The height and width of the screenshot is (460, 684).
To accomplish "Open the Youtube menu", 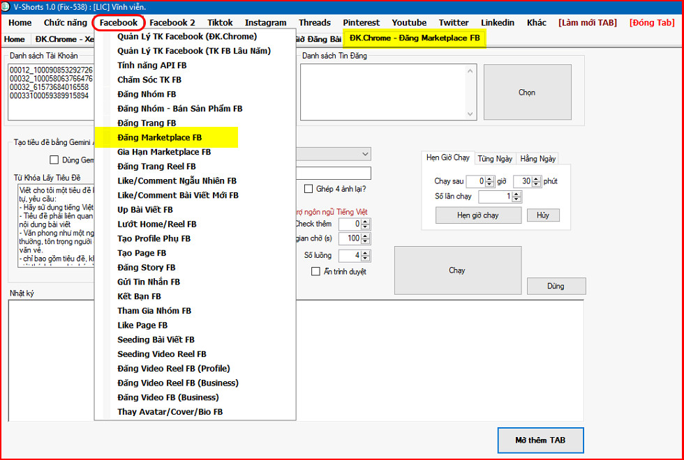I will [x=409, y=22].
